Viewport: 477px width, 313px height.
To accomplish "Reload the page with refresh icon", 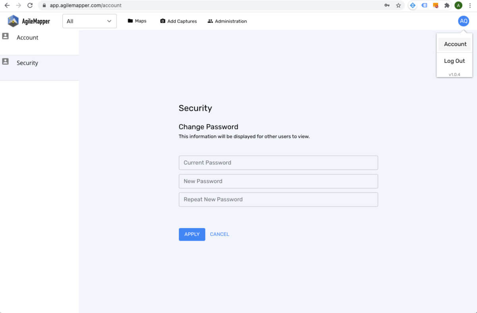I will (30, 6).
